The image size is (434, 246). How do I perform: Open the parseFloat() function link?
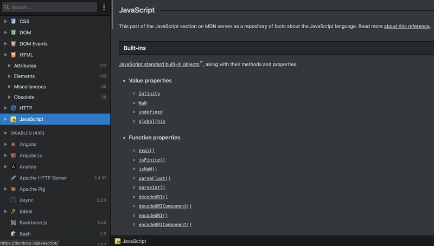pyautogui.click(x=155, y=178)
